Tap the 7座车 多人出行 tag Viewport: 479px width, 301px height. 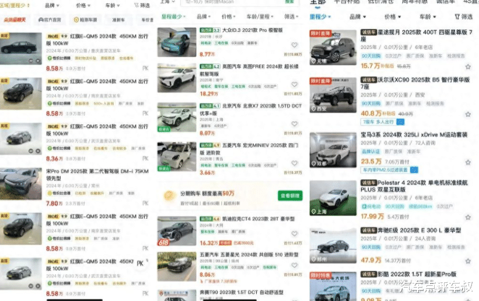382,122
